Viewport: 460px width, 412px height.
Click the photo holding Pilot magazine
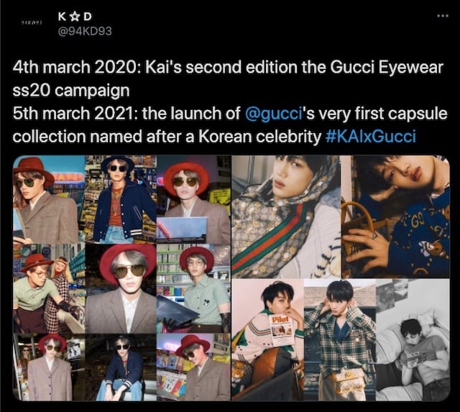267,340
